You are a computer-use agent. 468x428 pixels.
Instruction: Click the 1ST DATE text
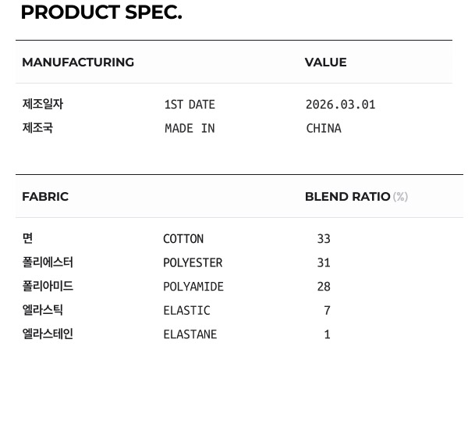coord(190,105)
